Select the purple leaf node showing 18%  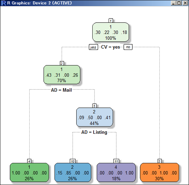[x=116, y=173]
